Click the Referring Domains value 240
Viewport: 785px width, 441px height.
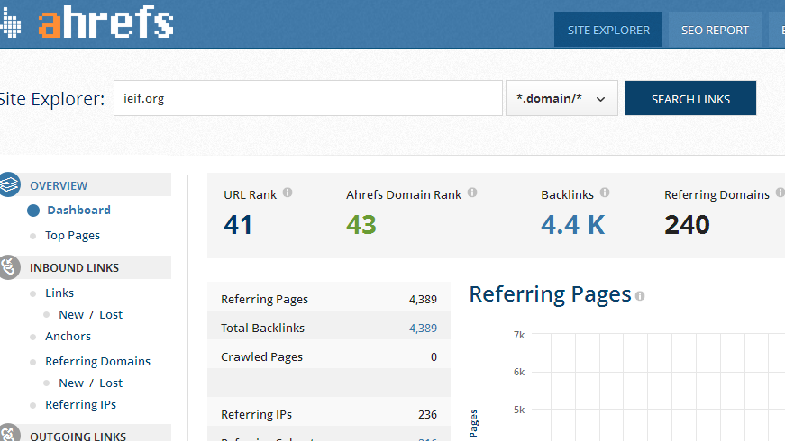click(687, 224)
